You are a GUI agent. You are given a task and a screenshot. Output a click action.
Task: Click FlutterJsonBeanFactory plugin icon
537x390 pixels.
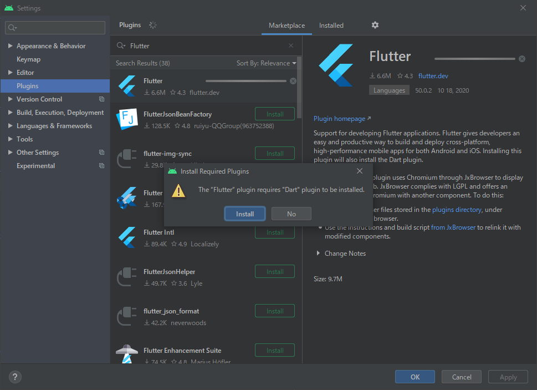pyautogui.click(x=127, y=119)
